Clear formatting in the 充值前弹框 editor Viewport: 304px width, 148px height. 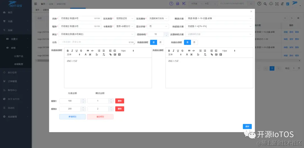[x=104, y=54]
